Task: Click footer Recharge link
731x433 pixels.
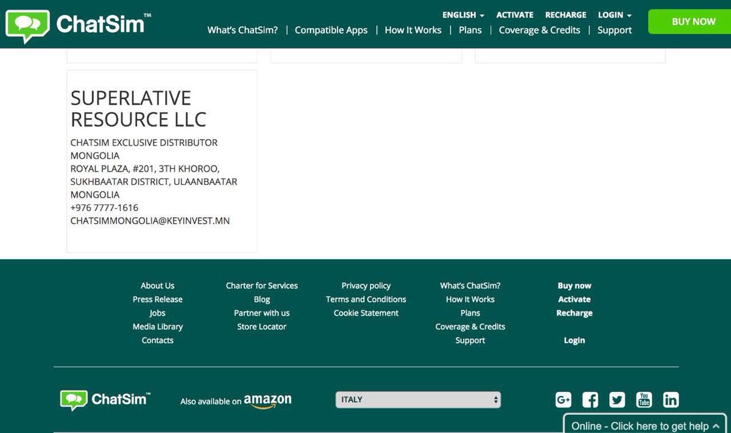Action: coord(574,313)
